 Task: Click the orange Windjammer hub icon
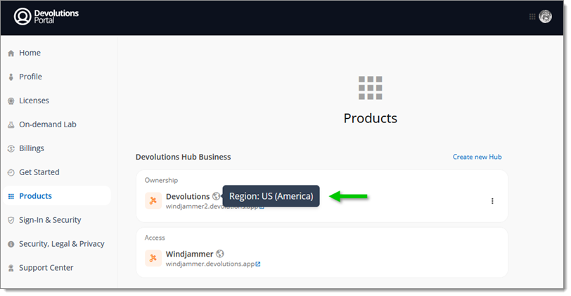153,259
